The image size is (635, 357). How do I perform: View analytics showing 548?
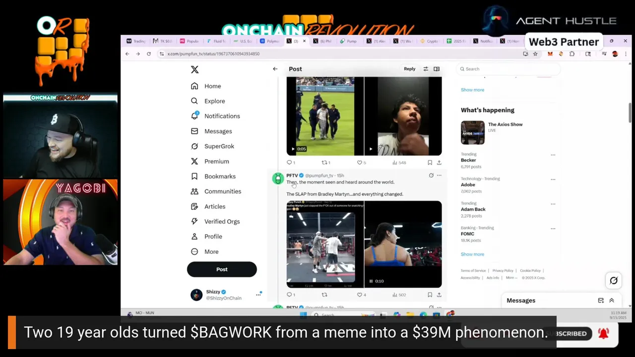click(399, 163)
